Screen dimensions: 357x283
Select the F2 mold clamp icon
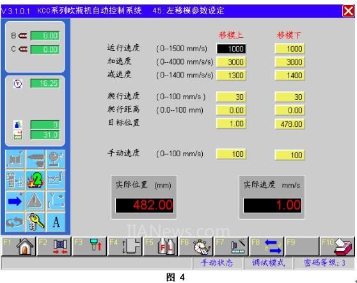tap(54, 247)
